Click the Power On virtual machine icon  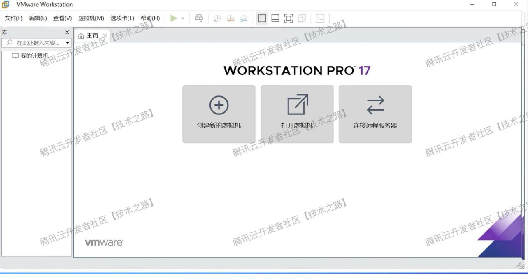[x=173, y=18]
